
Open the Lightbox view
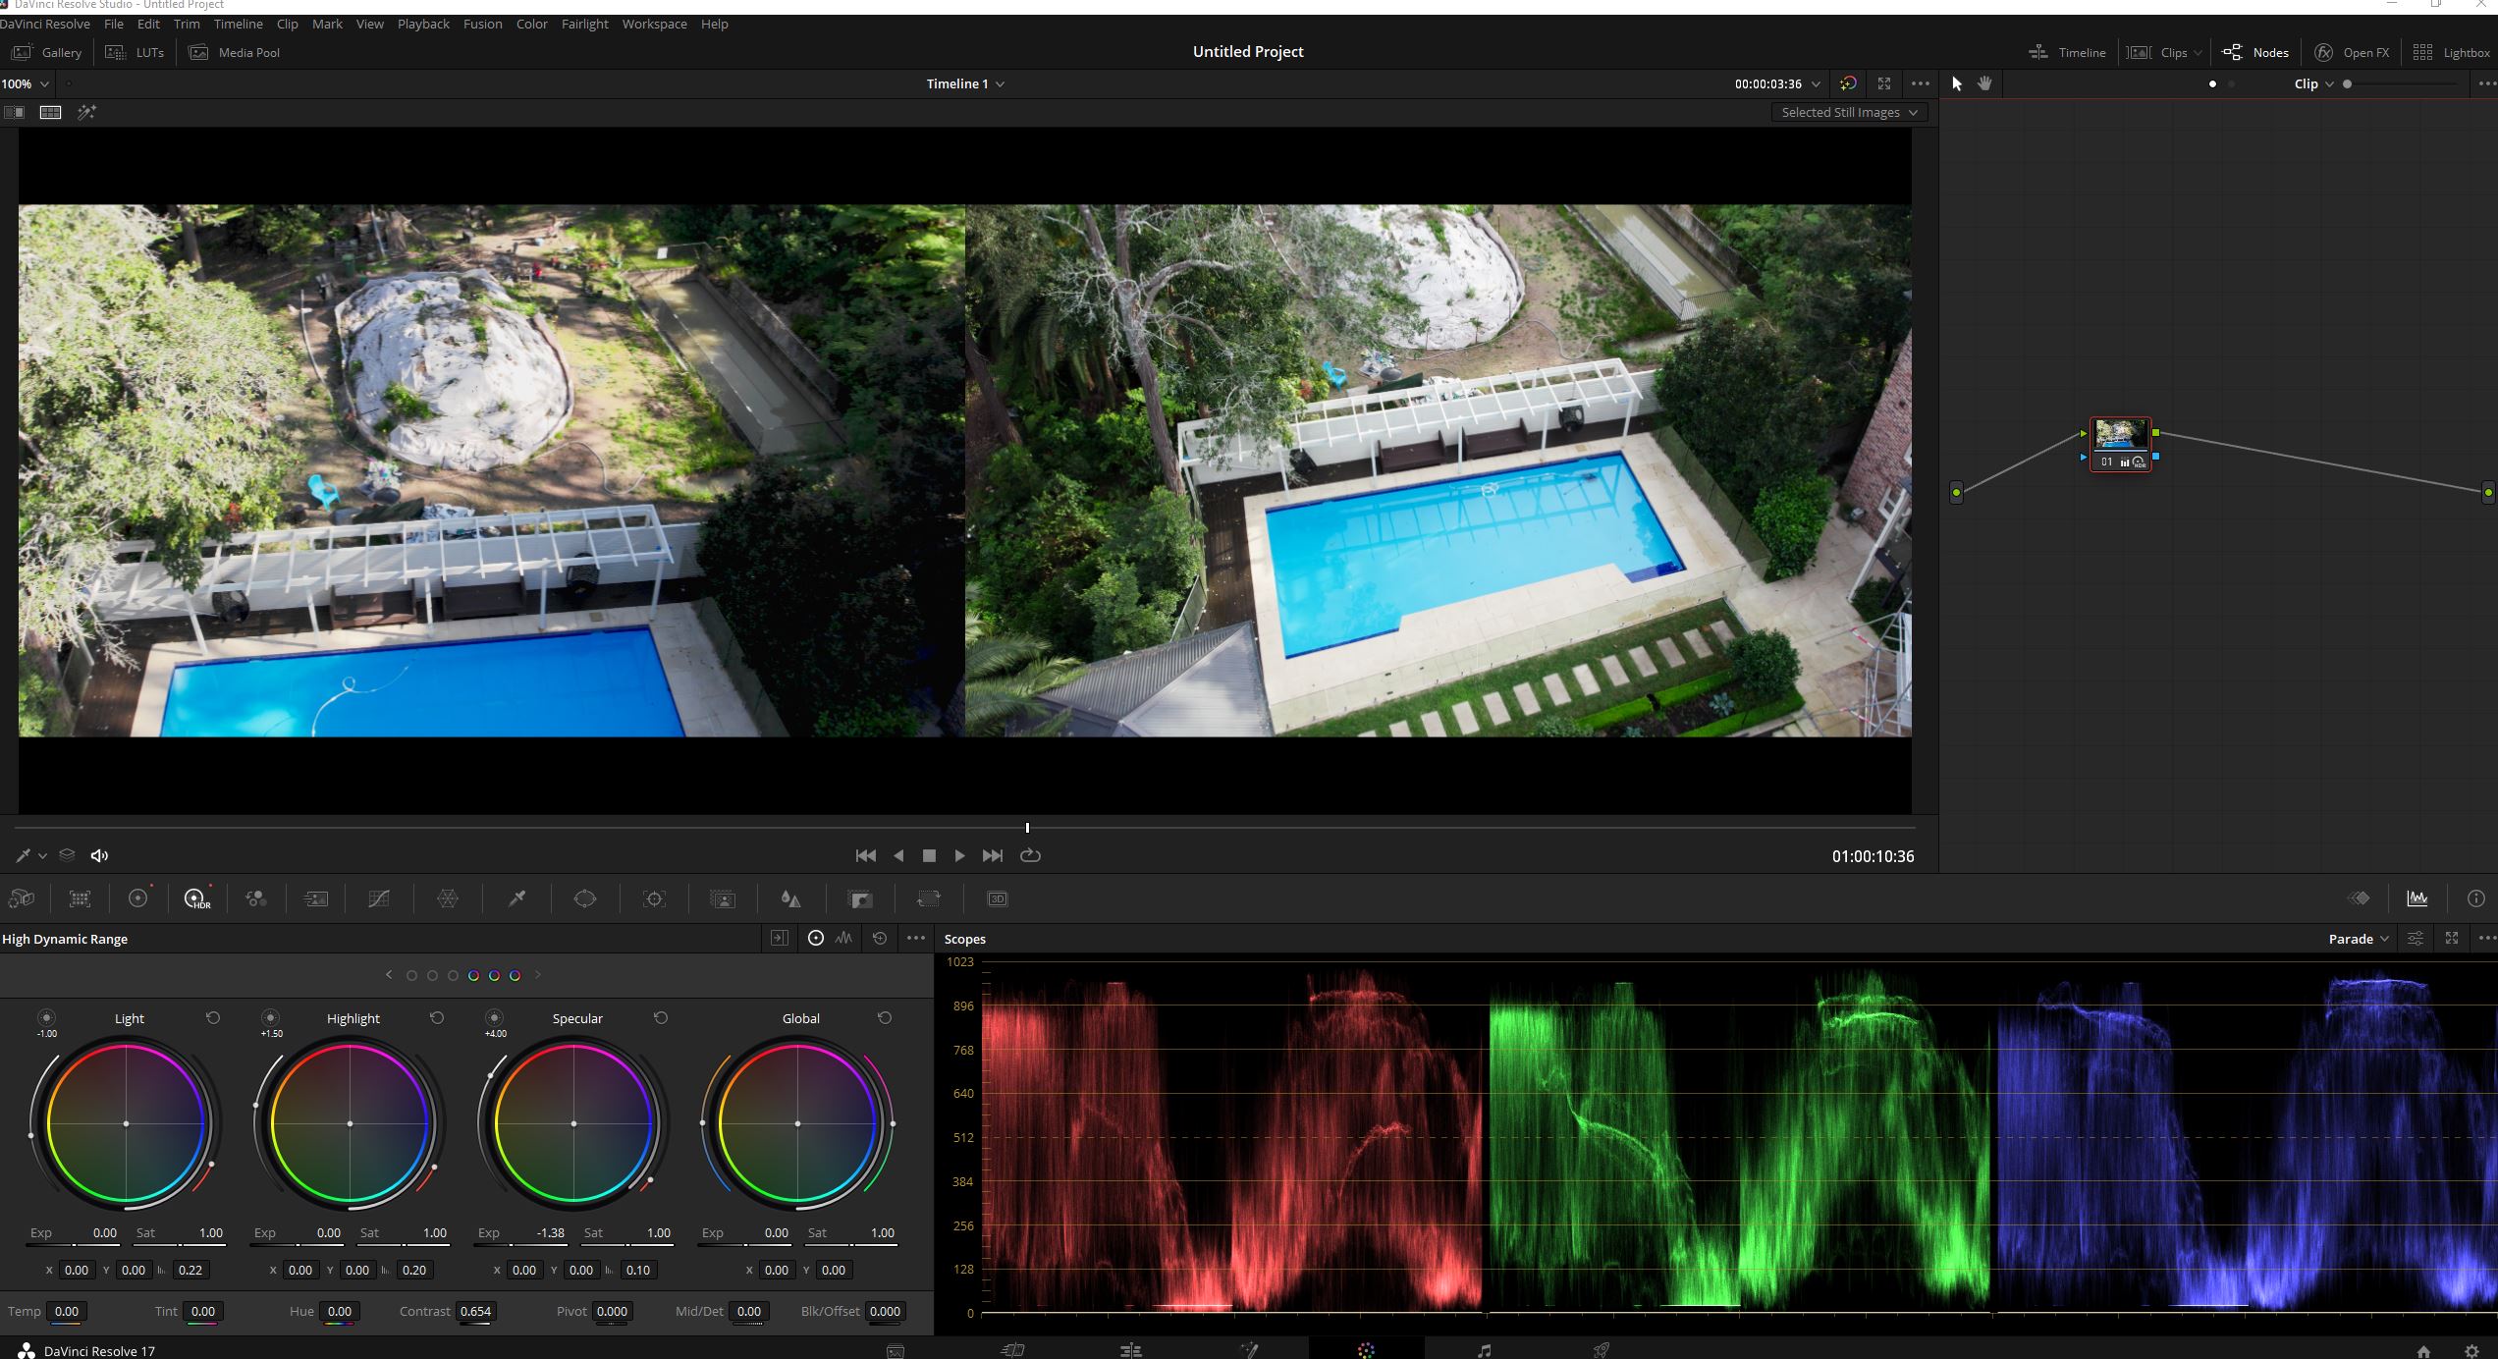2451,52
